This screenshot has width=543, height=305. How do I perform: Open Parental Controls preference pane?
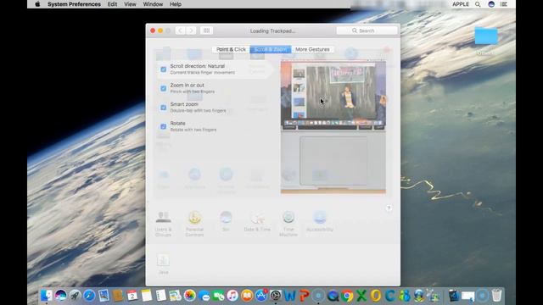point(194,224)
